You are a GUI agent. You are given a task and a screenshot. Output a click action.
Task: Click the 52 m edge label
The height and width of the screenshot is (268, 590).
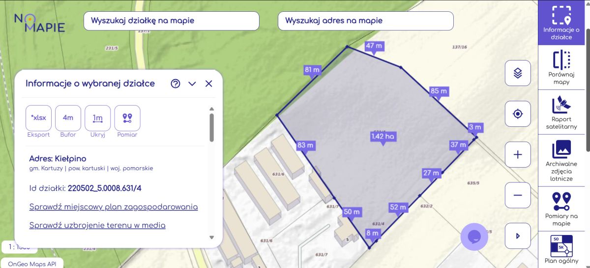[x=398, y=207]
